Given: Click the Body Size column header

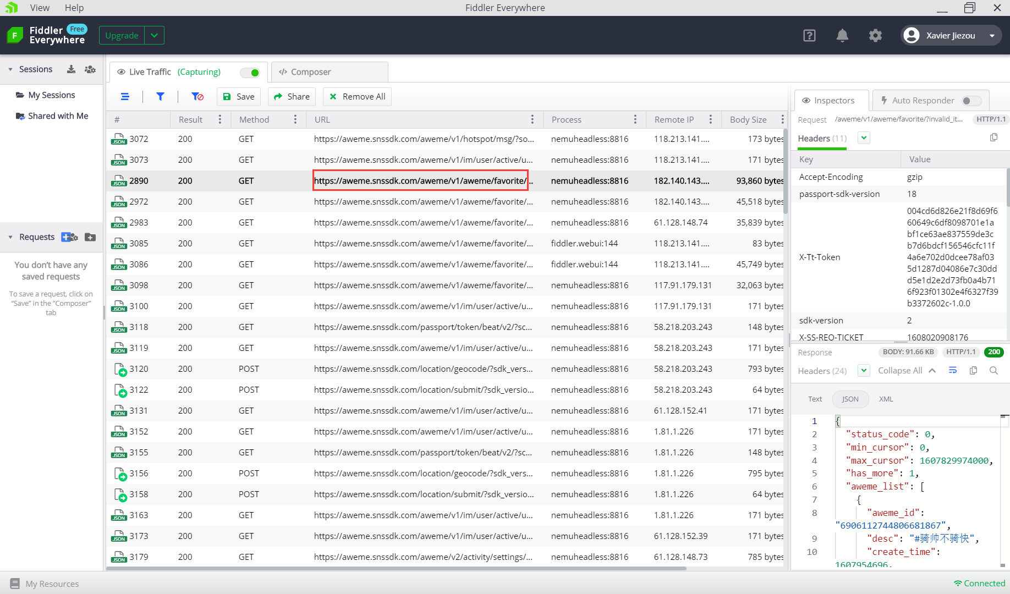Looking at the screenshot, I should [x=748, y=120].
